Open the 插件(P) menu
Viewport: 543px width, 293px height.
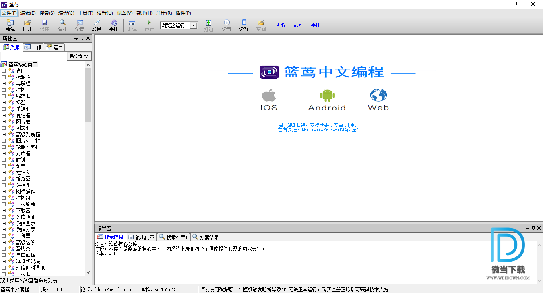183,13
